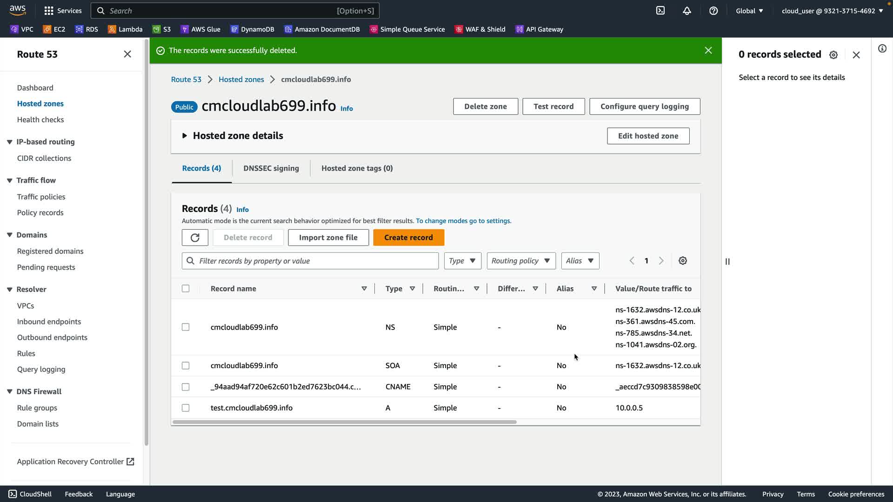Screen dimensions: 893x502
Task: Click the details panel preferences gear
Action: point(833,55)
